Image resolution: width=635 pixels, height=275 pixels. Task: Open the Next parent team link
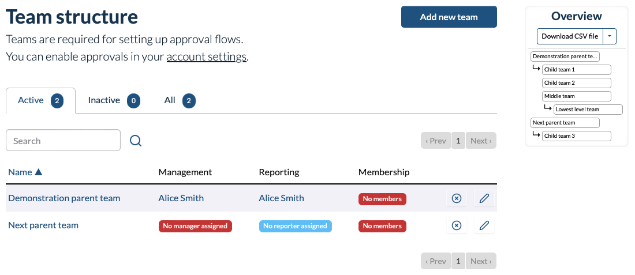[43, 225]
